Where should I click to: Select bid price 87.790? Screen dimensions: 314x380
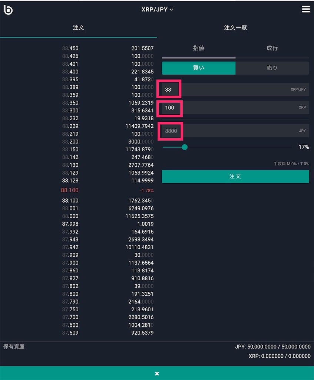pos(70,302)
